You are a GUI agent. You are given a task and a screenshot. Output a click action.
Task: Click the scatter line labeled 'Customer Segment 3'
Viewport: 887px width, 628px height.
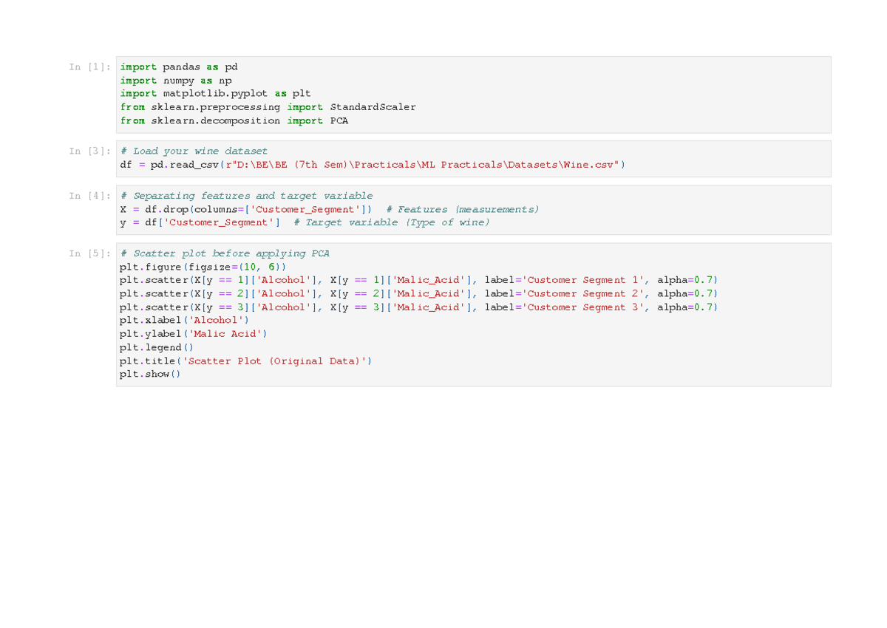[x=418, y=307]
